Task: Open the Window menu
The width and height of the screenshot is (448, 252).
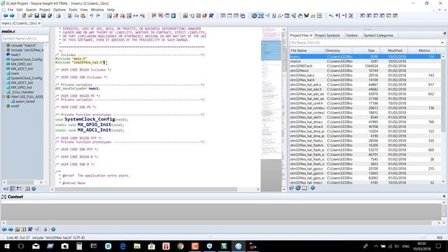Action: 97,10
